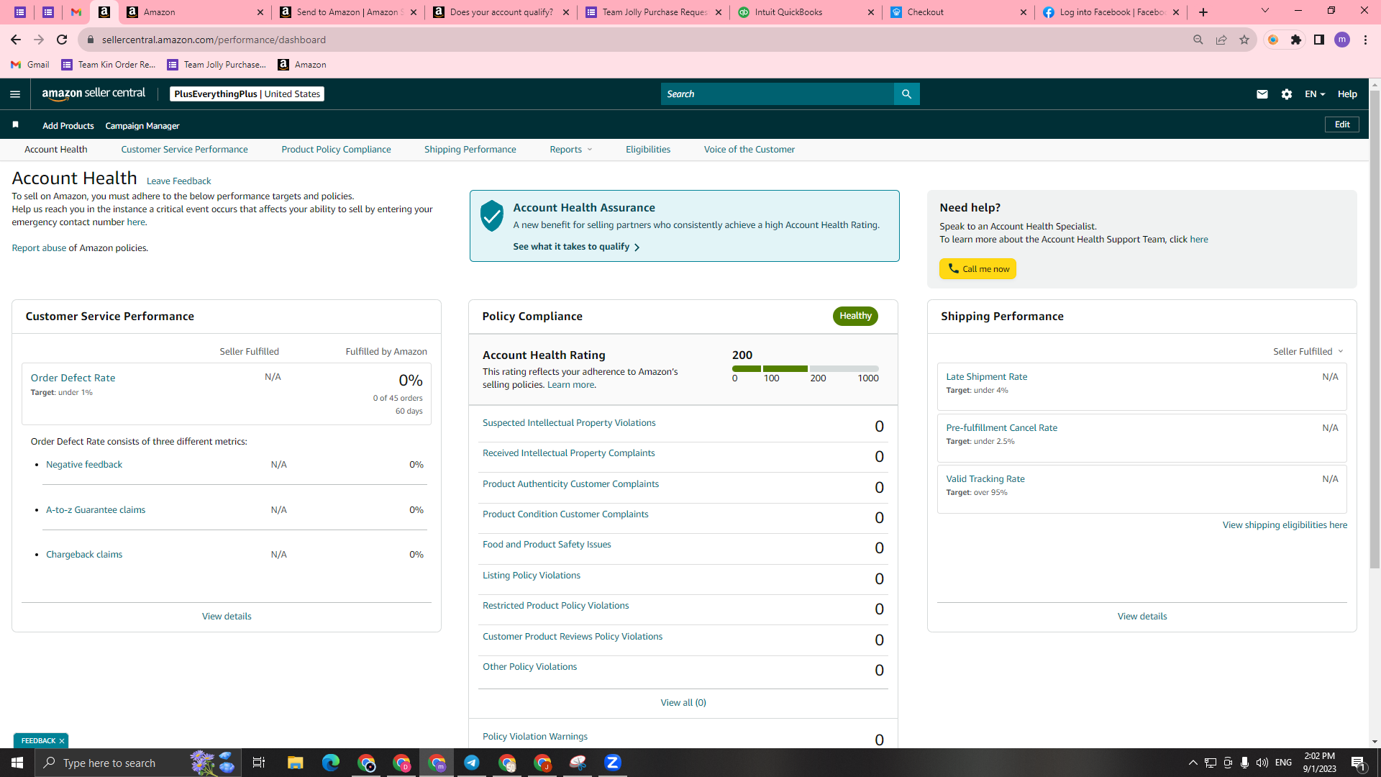Open View shipping eligibilities here link
The image size is (1381, 777).
coord(1285,525)
